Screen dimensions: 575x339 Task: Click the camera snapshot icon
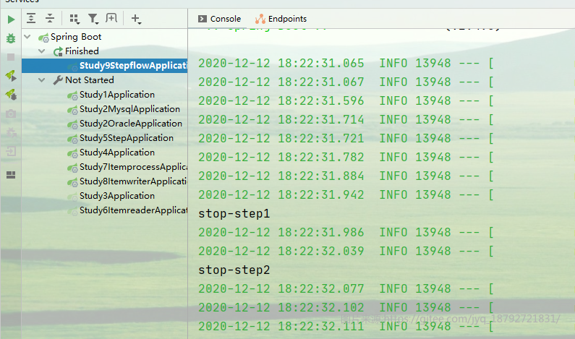pyautogui.click(x=11, y=113)
